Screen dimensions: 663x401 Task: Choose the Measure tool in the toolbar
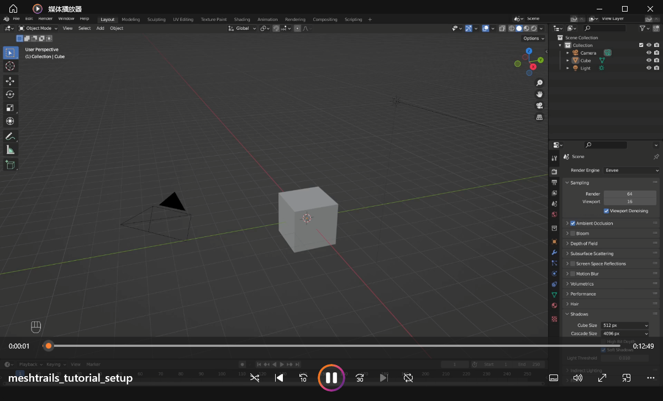pos(10,150)
